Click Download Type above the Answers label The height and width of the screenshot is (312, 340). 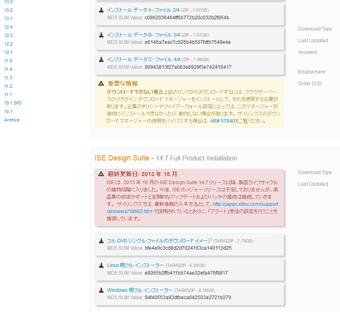tap(315, 29)
